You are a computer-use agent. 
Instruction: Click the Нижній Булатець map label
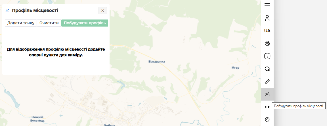click(x=37, y=119)
